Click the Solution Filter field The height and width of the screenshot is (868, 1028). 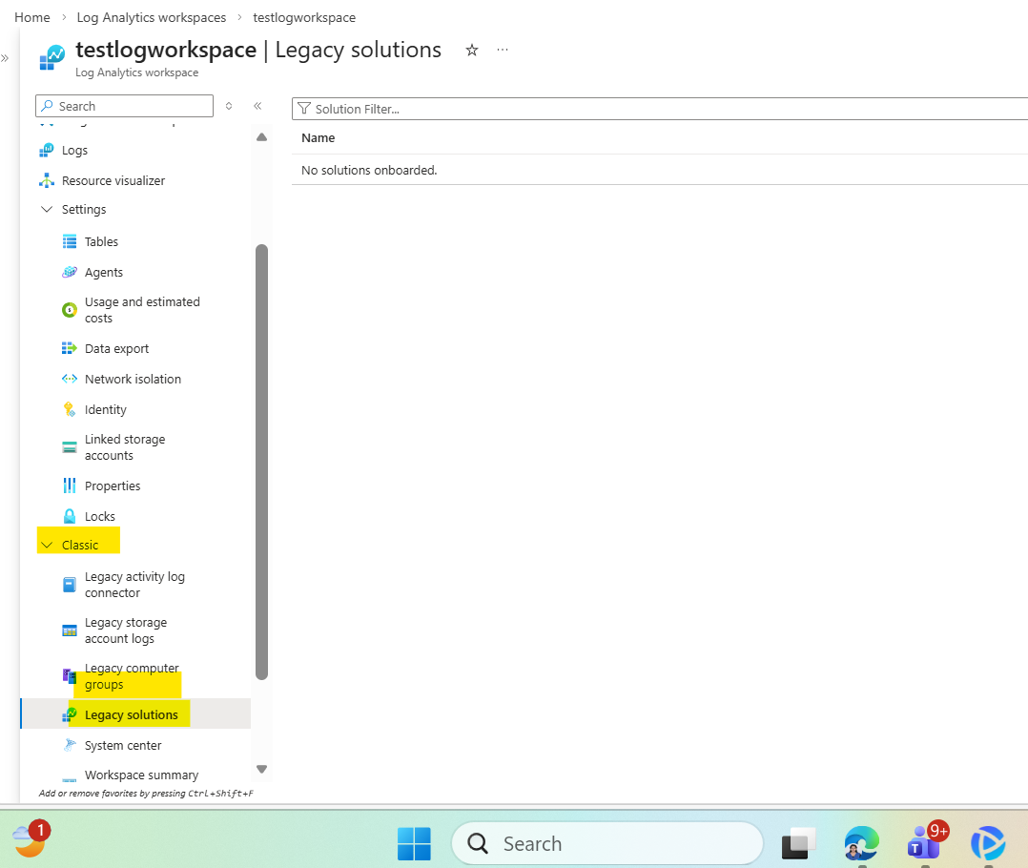(660, 109)
